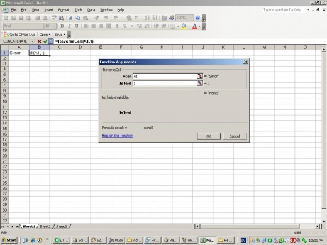Toggle Bold formatting
This screenshot has height=245, width=327.
click(x=62, y=26)
